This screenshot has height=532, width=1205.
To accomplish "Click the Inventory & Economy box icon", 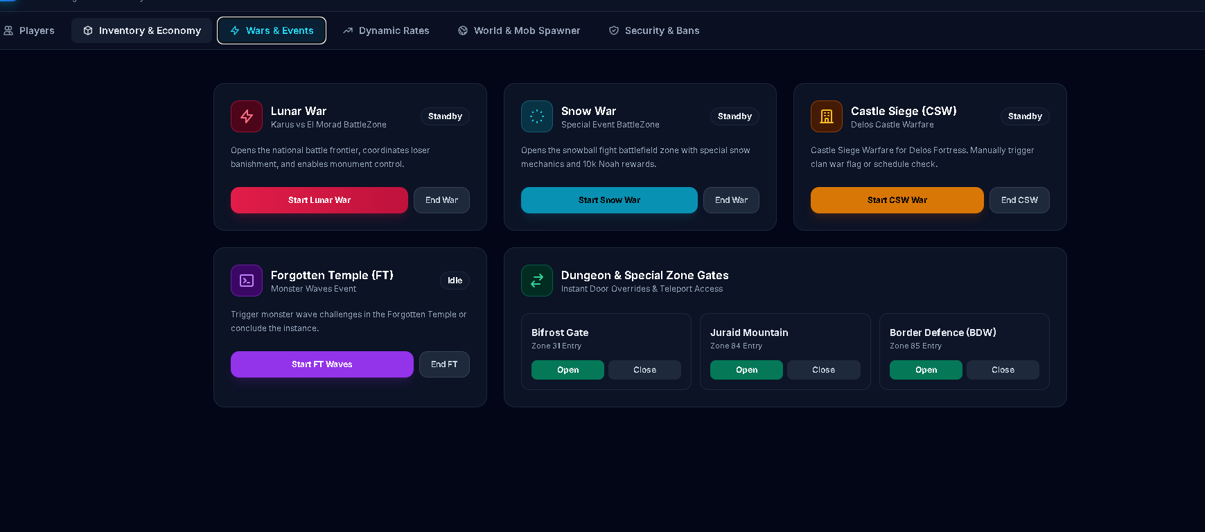I will click(88, 30).
